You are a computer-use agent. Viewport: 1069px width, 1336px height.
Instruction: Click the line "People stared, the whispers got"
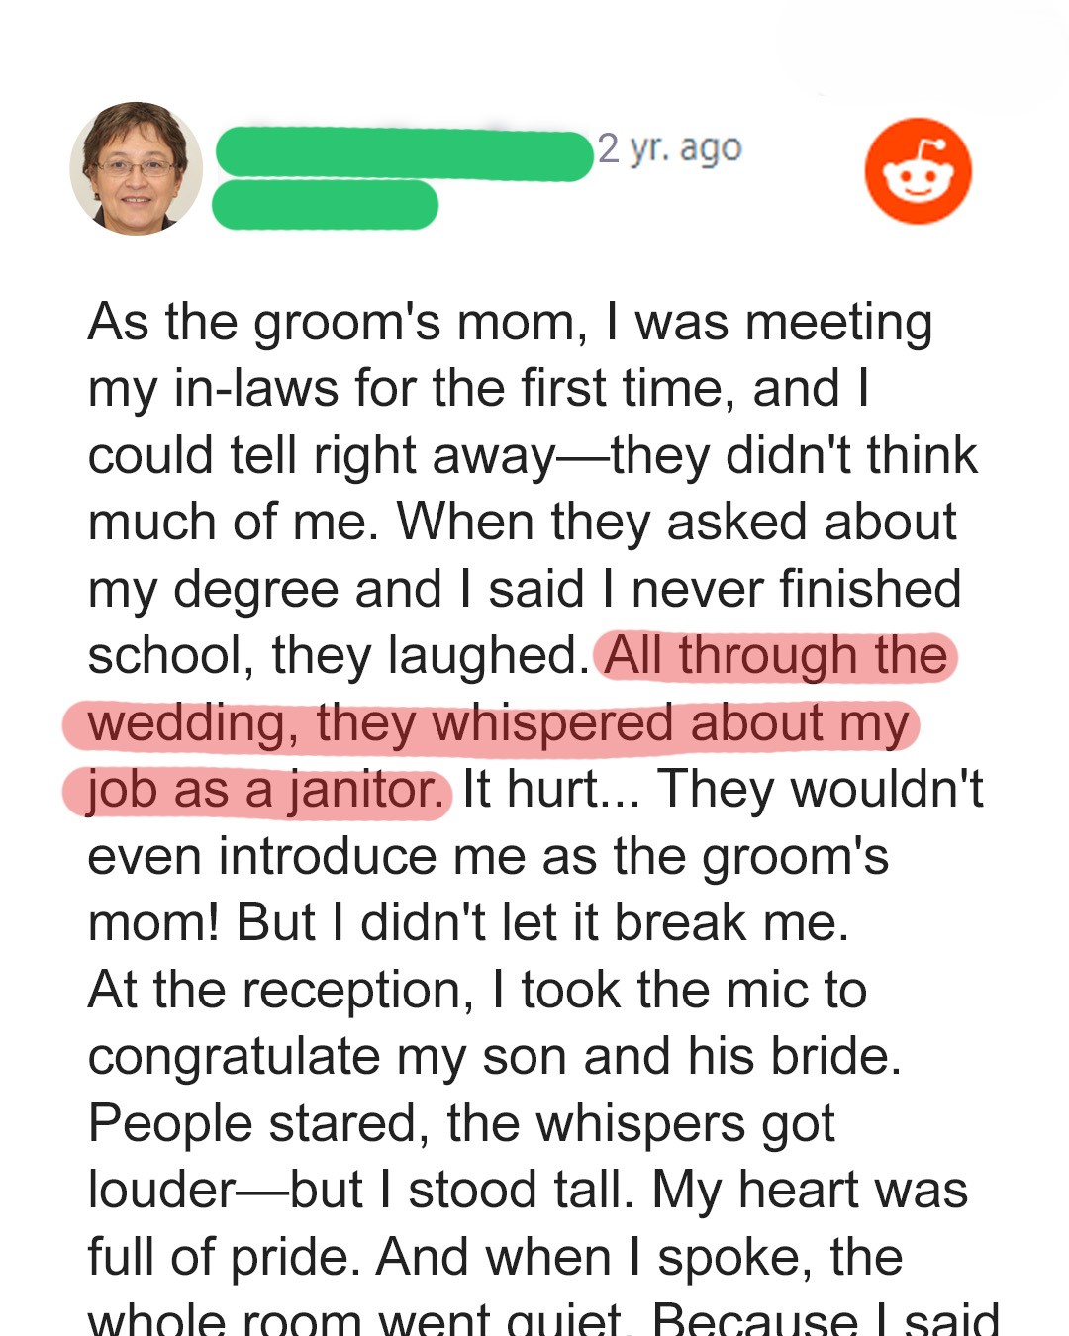pyautogui.click(x=461, y=1123)
